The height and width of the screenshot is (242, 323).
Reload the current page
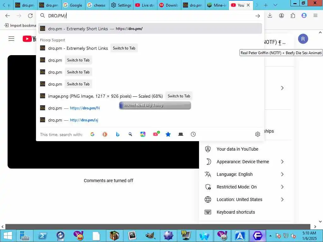[30, 16]
